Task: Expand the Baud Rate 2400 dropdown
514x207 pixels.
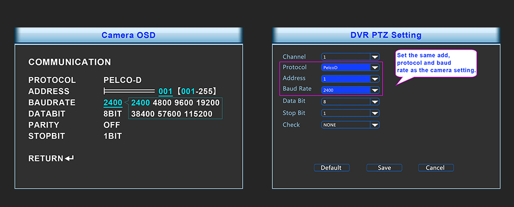Action: tap(374, 90)
